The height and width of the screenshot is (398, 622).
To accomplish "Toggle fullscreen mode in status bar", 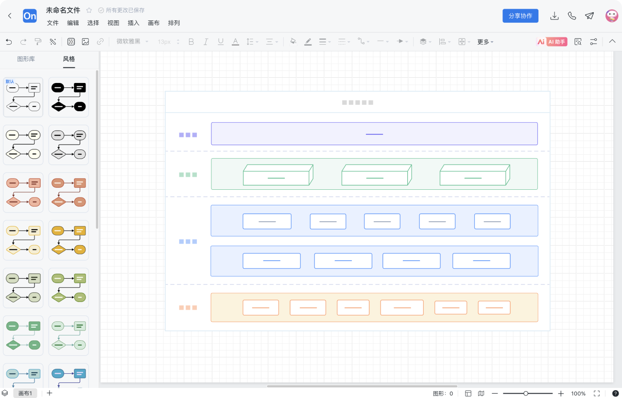I will pos(597,394).
